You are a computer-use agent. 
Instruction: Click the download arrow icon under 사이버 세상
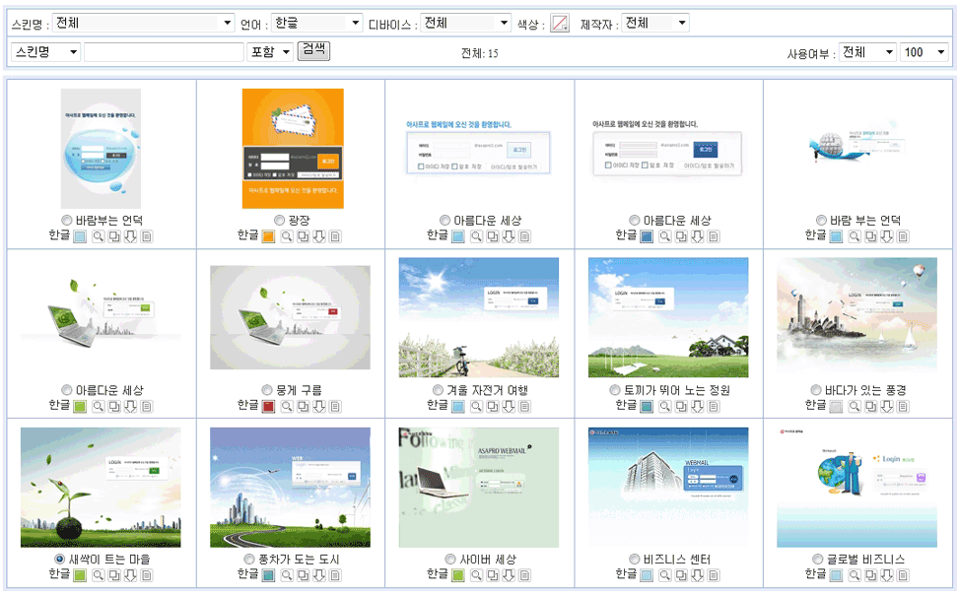pyautogui.click(x=508, y=575)
